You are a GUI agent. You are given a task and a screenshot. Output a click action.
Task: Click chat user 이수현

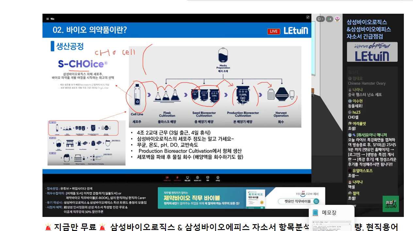357,101
